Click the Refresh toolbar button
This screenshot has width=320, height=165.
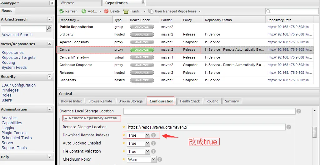(x=68, y=11)
